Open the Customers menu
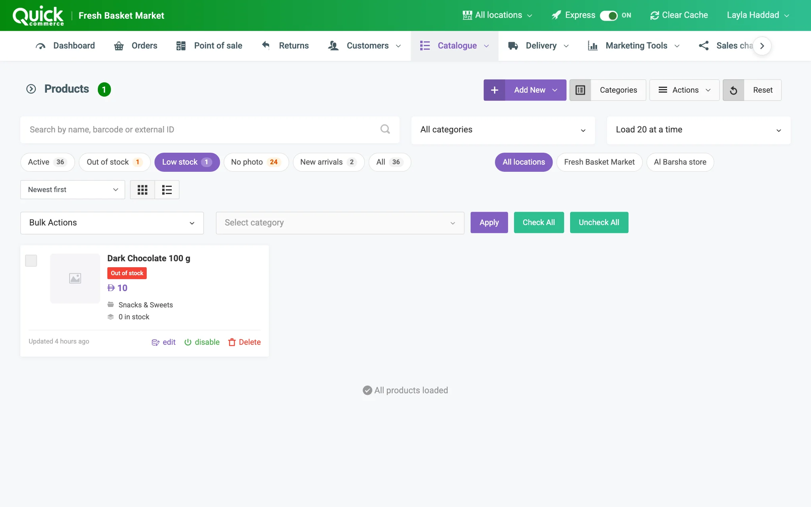Viewport: 811px width, 507px height. click(x=365, y=46)
